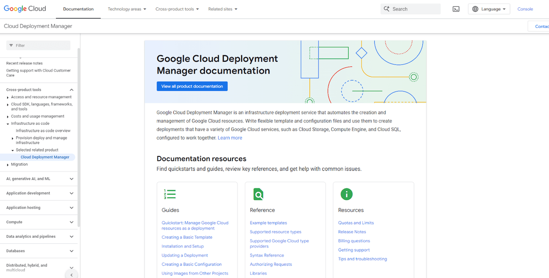
Task: Open Infrastructure as code overview item
Action: tap(43, 131)
